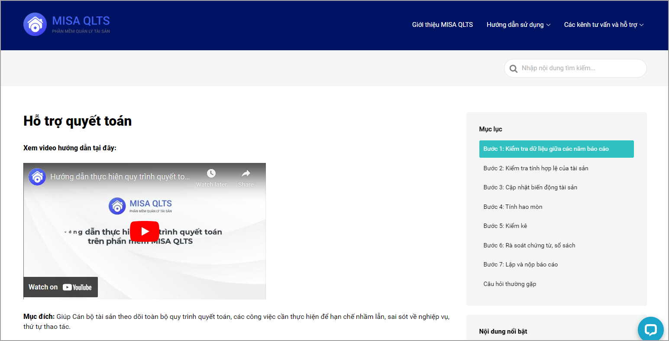Open Bước 7: Lập và nộp báo cáo
This screenshot has width=669, height=341.
[520, 264]
